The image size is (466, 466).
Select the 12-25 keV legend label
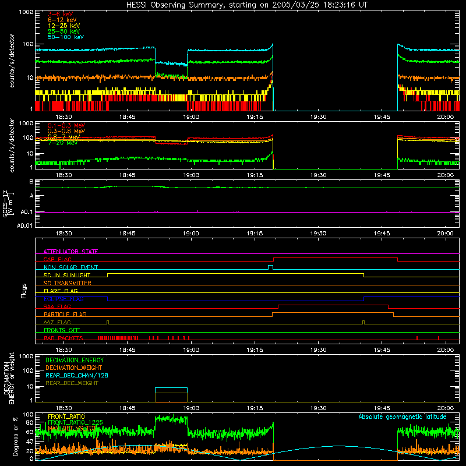(64, 26)
